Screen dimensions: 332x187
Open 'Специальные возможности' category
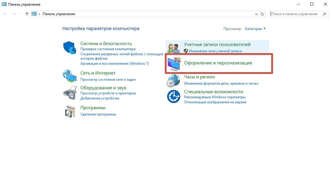pyautogui.click(x=213, y=92)
